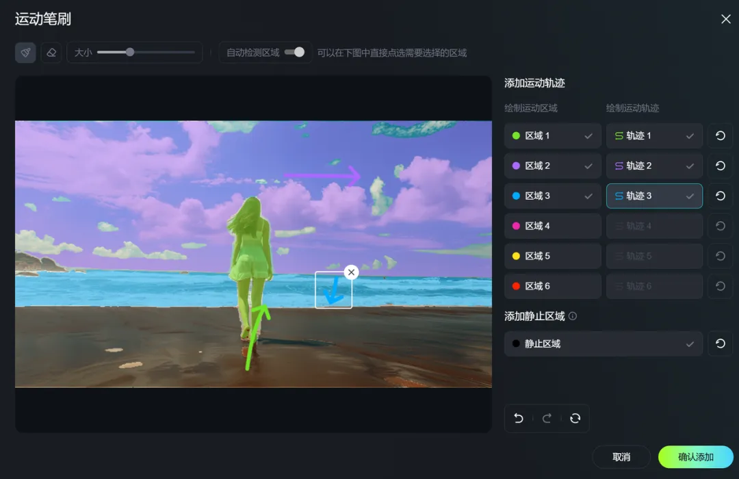Reset region 3 and trajectory 3

click(x=720, y=196)
